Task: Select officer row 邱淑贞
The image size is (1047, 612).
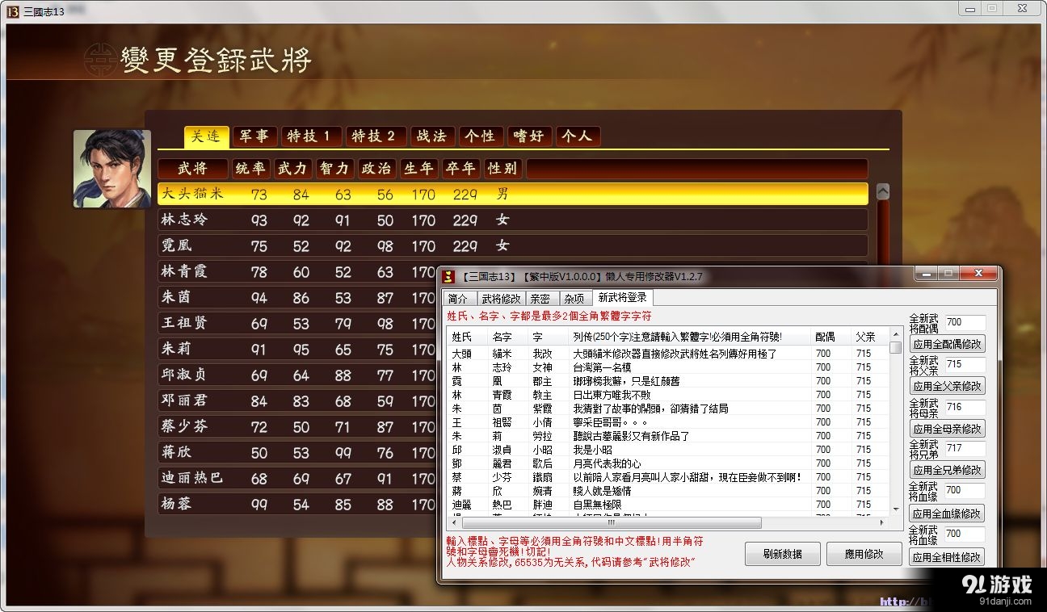Action: click(297, 375)
